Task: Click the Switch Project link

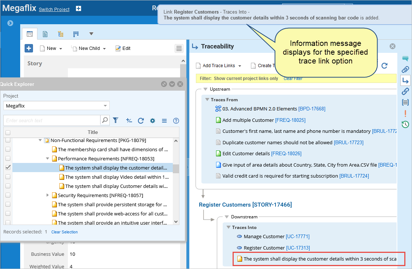Action: [54, 10]
